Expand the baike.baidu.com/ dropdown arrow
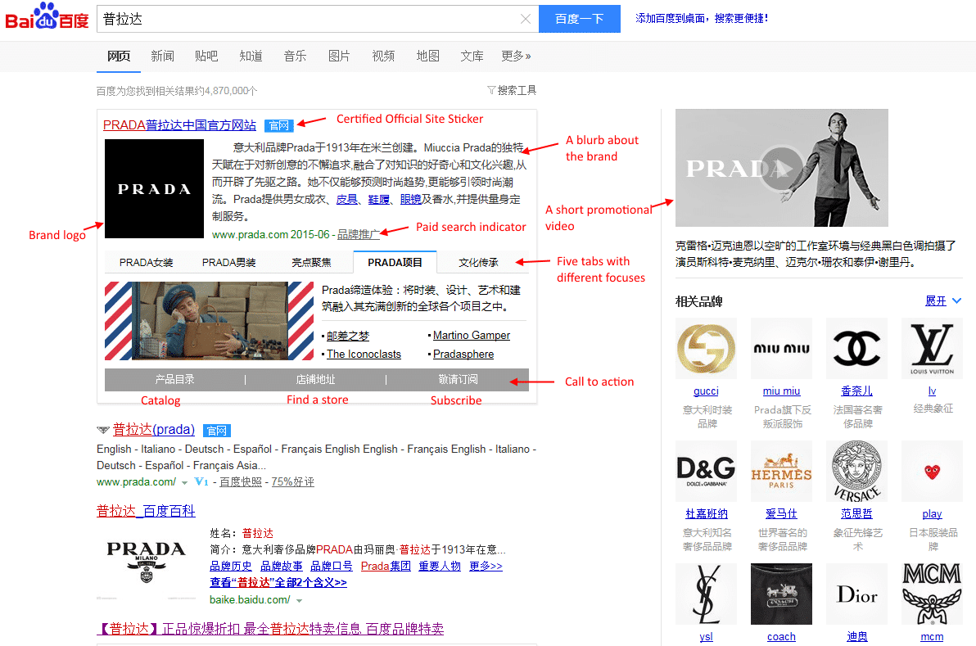 [300, 601]
